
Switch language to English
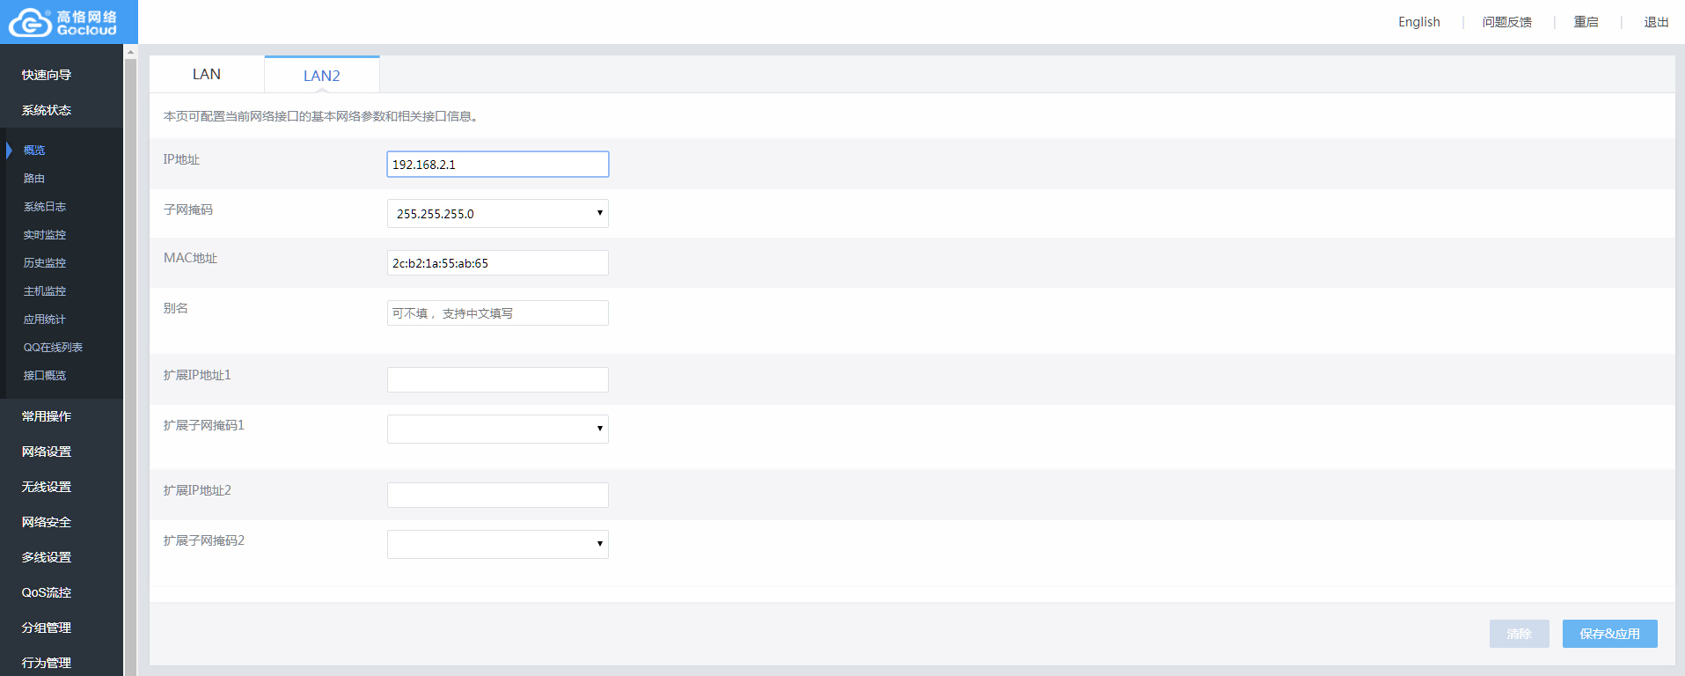click(x=1419, y=22)
